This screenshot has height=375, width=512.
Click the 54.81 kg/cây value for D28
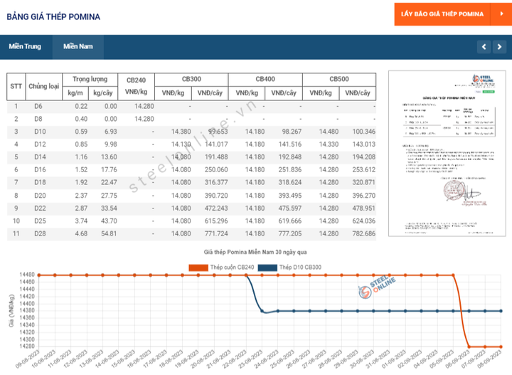(x=109, y=234)
